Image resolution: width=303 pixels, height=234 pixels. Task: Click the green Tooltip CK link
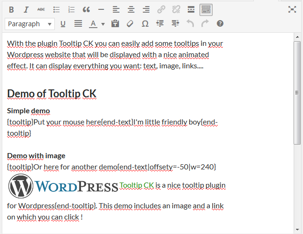137,185
